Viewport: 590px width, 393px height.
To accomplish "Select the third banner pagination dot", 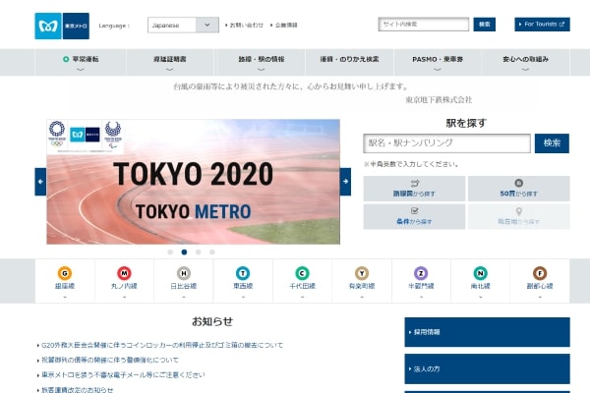I will (199, 252).
